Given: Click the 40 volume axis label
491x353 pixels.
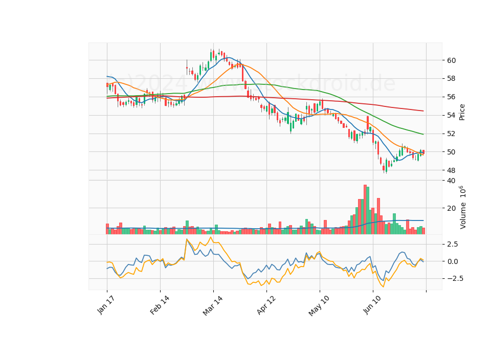Looking at the screenshot, I should tap(451, 181).
